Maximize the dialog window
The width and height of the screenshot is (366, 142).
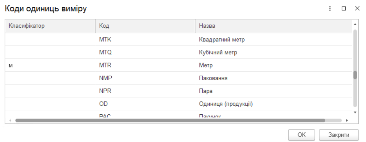(x=344, y=9)
